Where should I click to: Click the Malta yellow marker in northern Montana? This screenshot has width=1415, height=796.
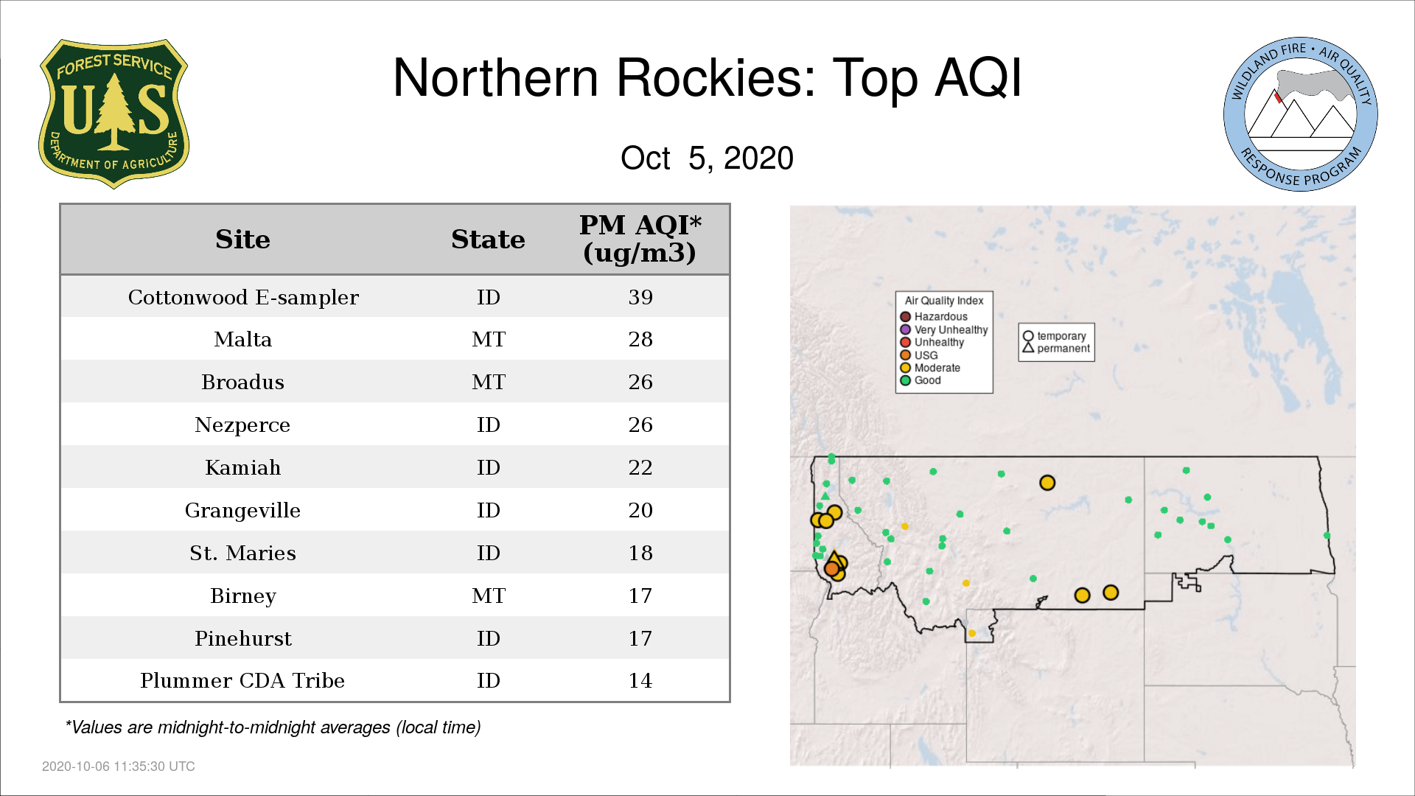[1047, 483]
